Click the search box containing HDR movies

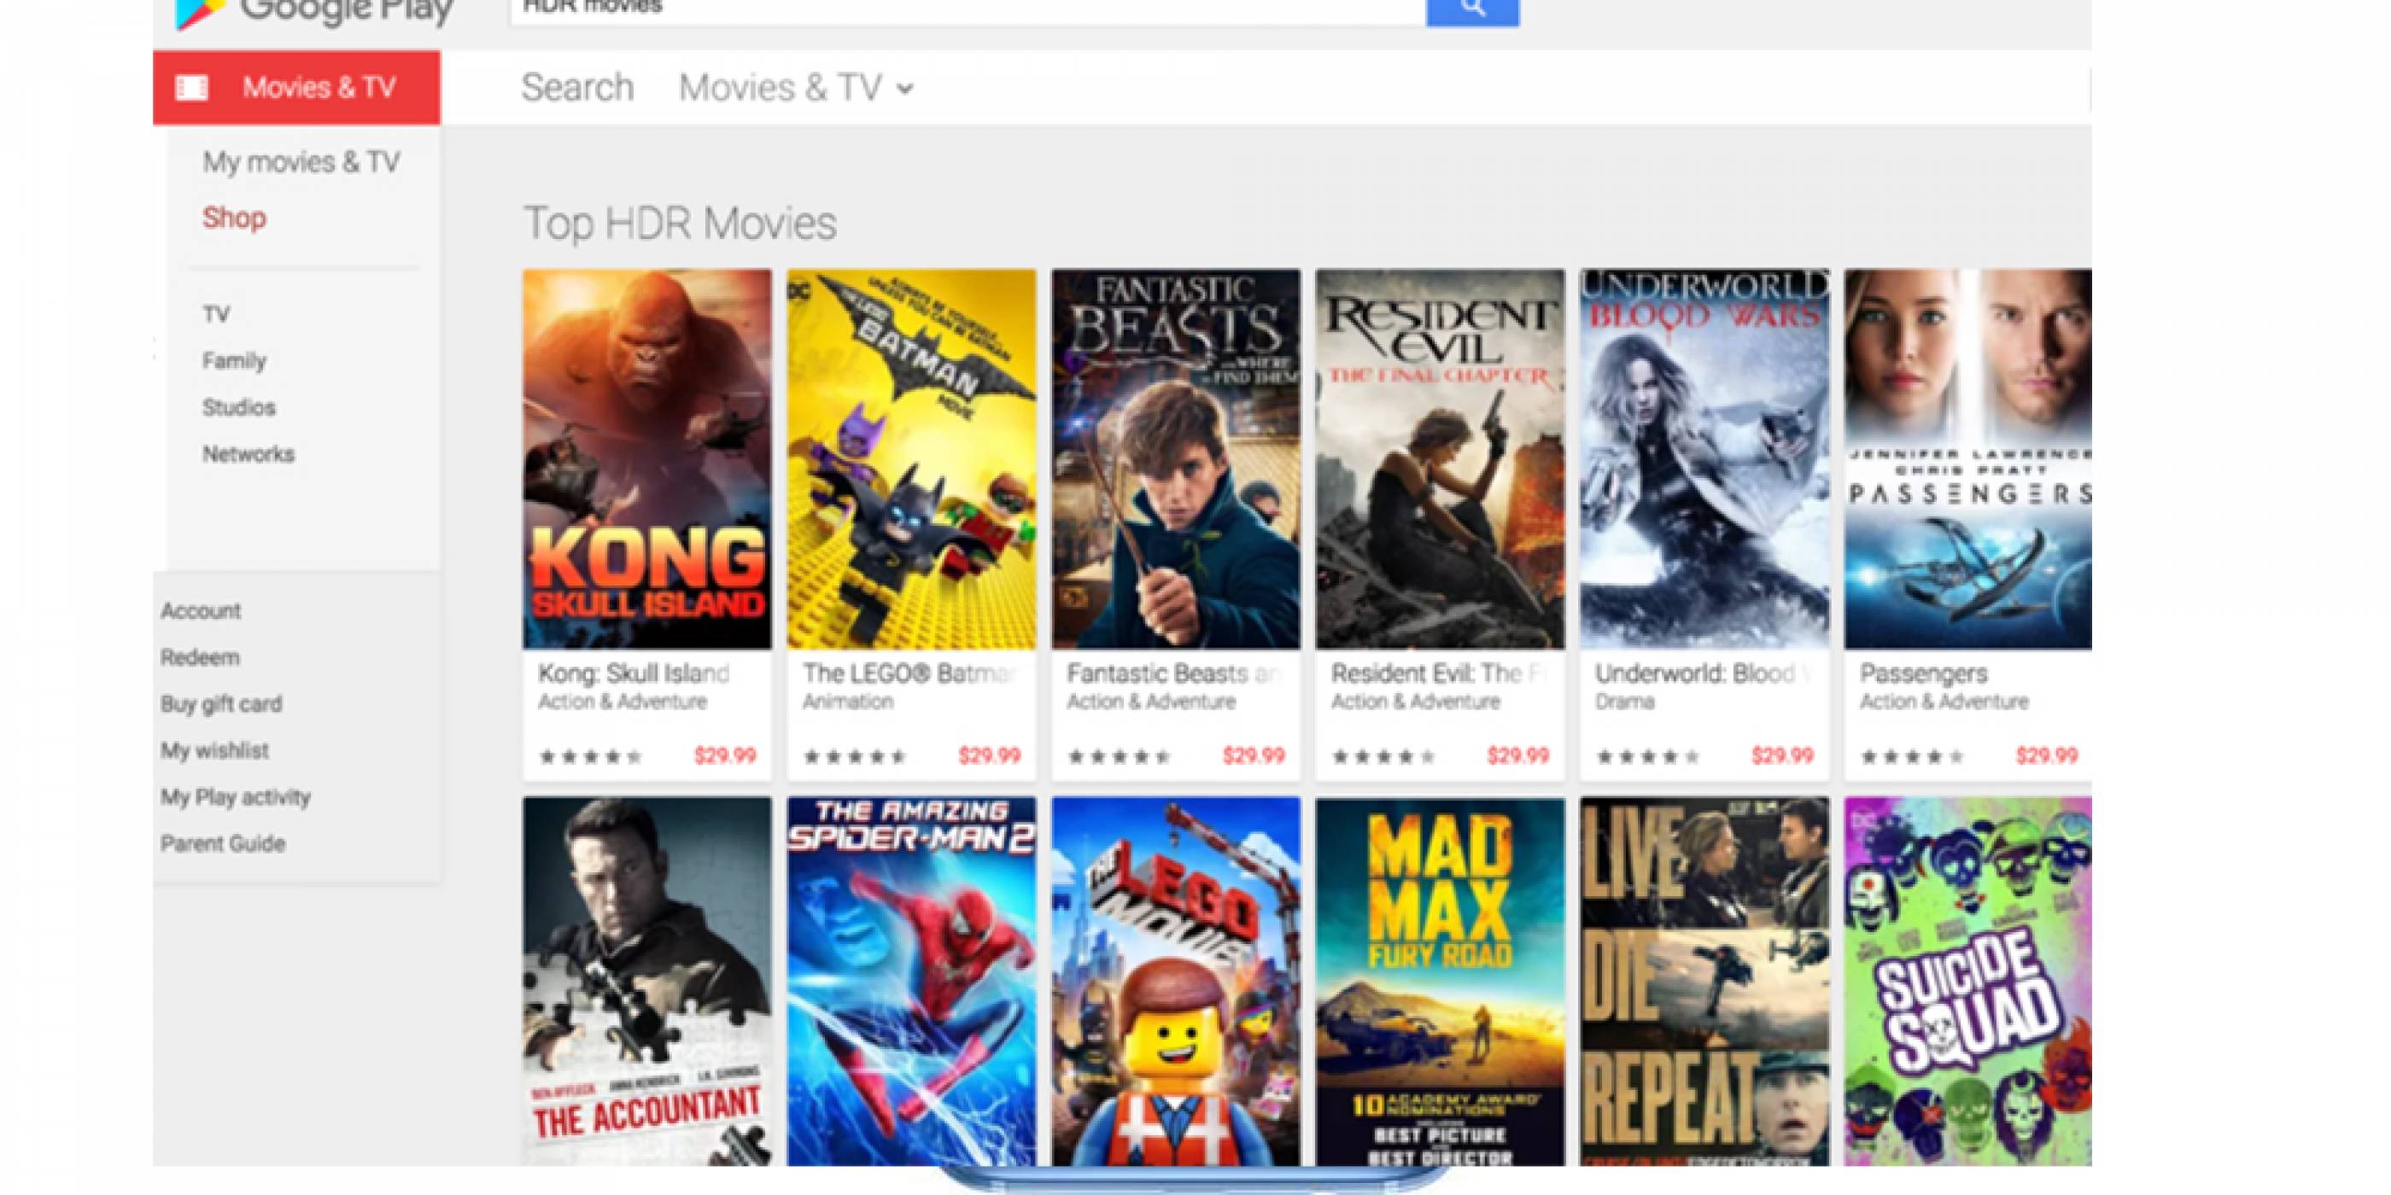click(x=968, y=11)
